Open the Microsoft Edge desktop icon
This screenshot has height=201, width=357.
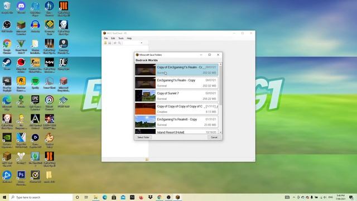pos(7,103)
